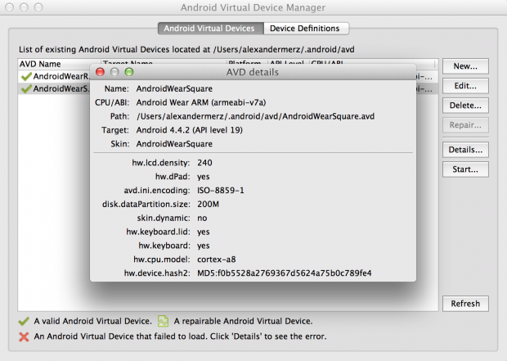Zoom the AVD details window with green button

pos(128,72)
